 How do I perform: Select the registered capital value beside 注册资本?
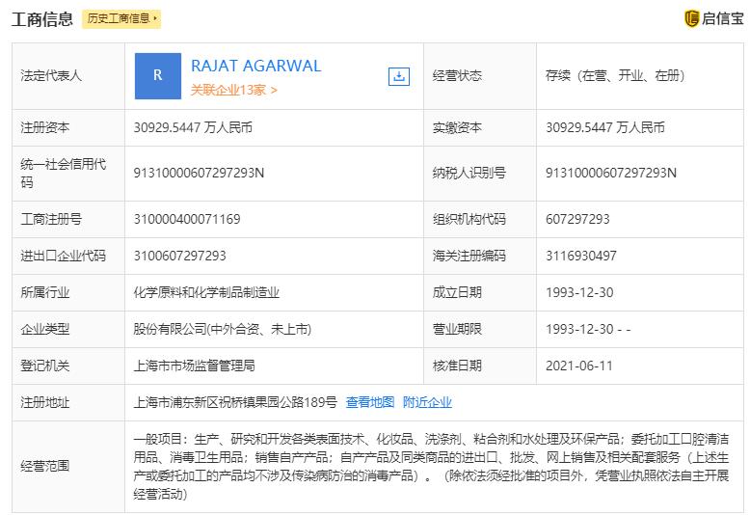tap(193, 127)
